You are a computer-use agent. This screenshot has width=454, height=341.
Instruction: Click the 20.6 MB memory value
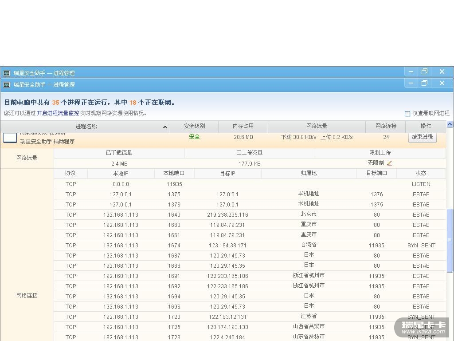243,137
